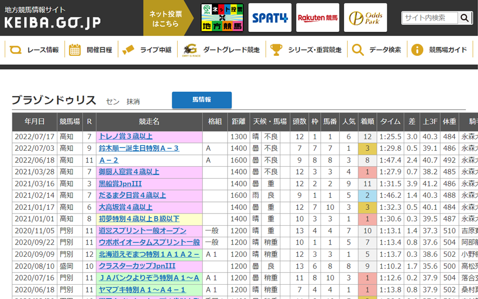Open the SPAT4 betting logo
The image size is (478, 299).
270,18
